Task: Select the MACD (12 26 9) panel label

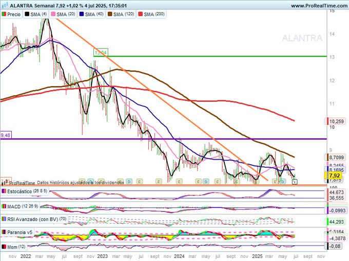Action: pyautogui.click(x=23, y=207)
